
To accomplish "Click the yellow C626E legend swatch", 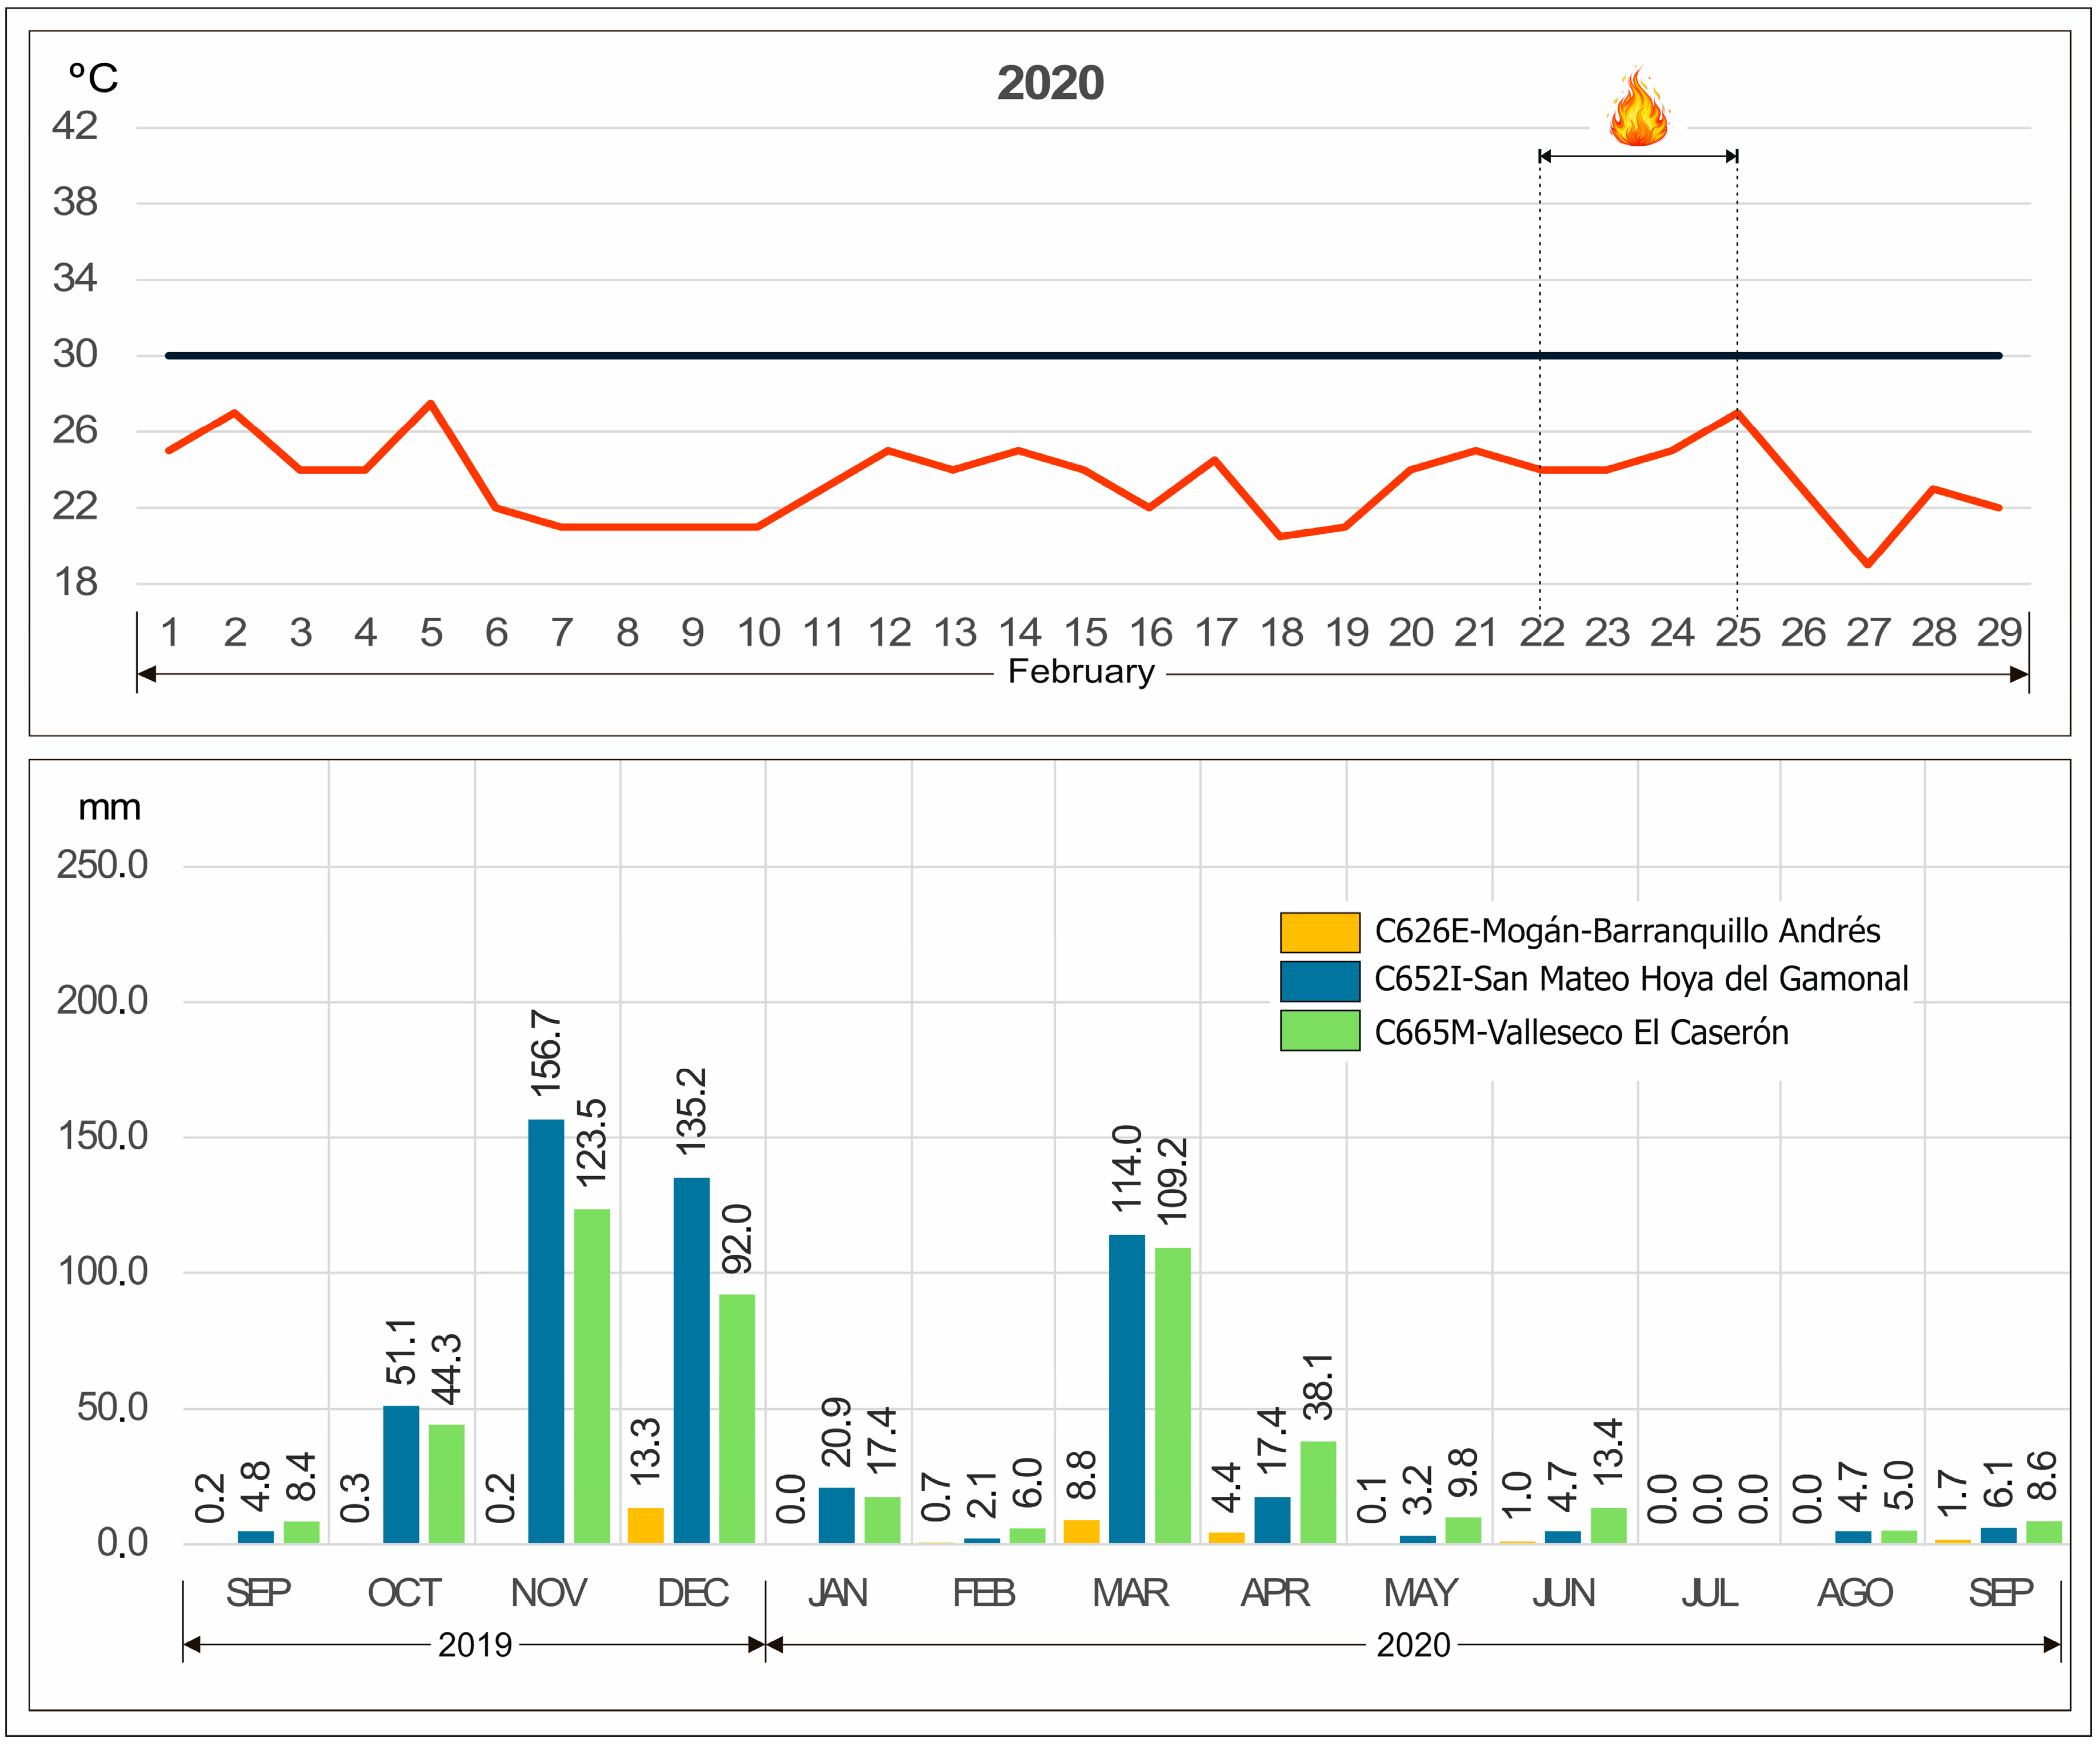I will [x=1320, y=932].
